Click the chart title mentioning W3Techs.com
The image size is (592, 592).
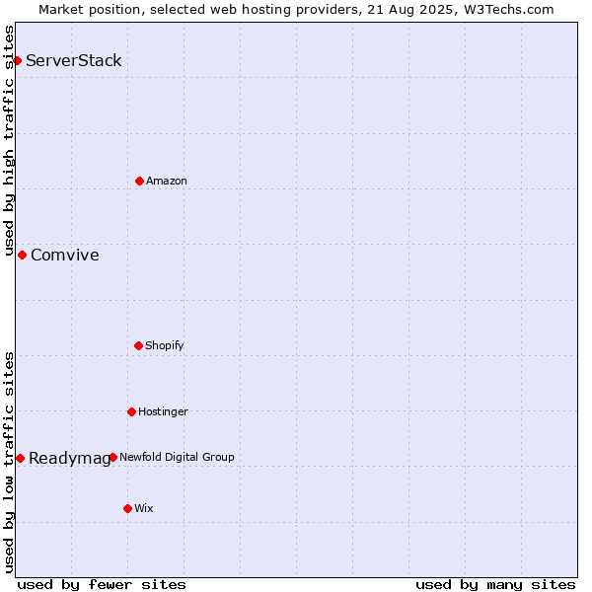296,10
